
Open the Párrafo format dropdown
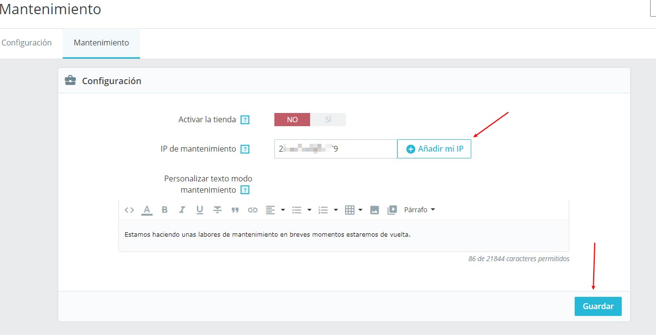point(419,210)
